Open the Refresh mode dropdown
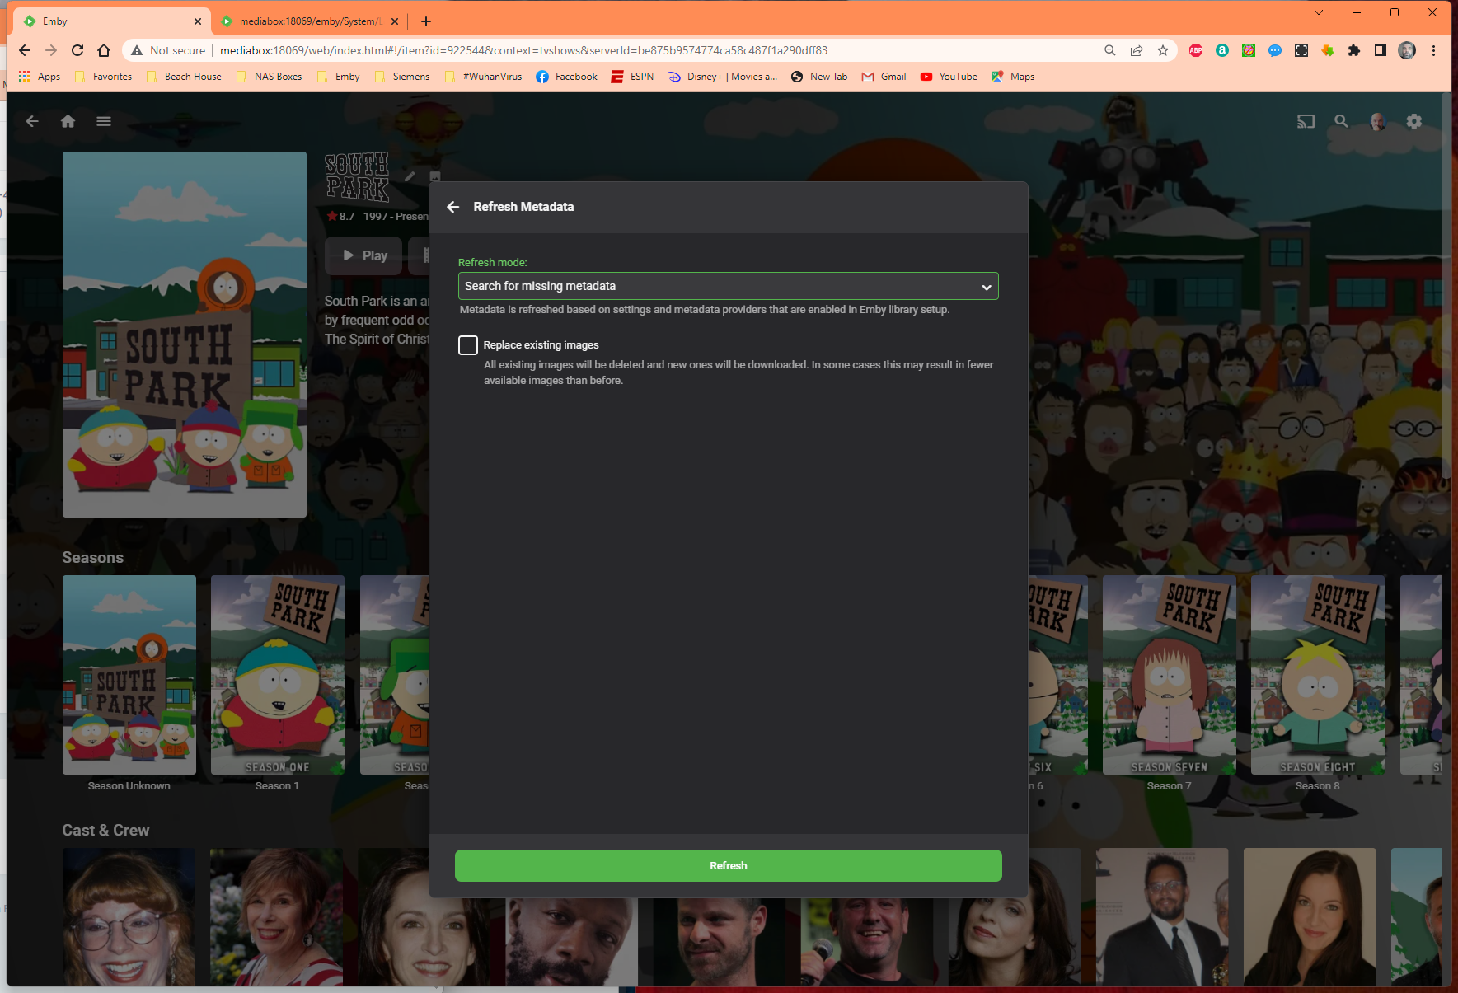The image size is (1458, 993). click(728, 286)
